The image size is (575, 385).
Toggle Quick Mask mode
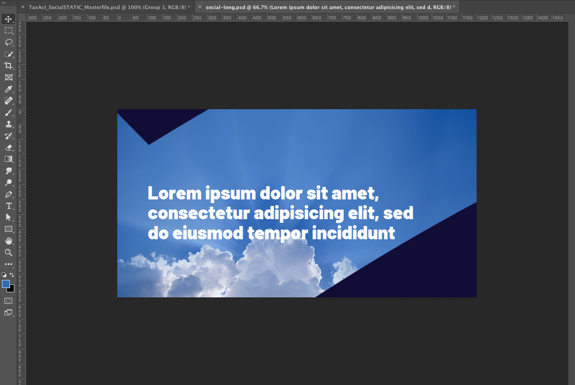click(x=9, y=300)
